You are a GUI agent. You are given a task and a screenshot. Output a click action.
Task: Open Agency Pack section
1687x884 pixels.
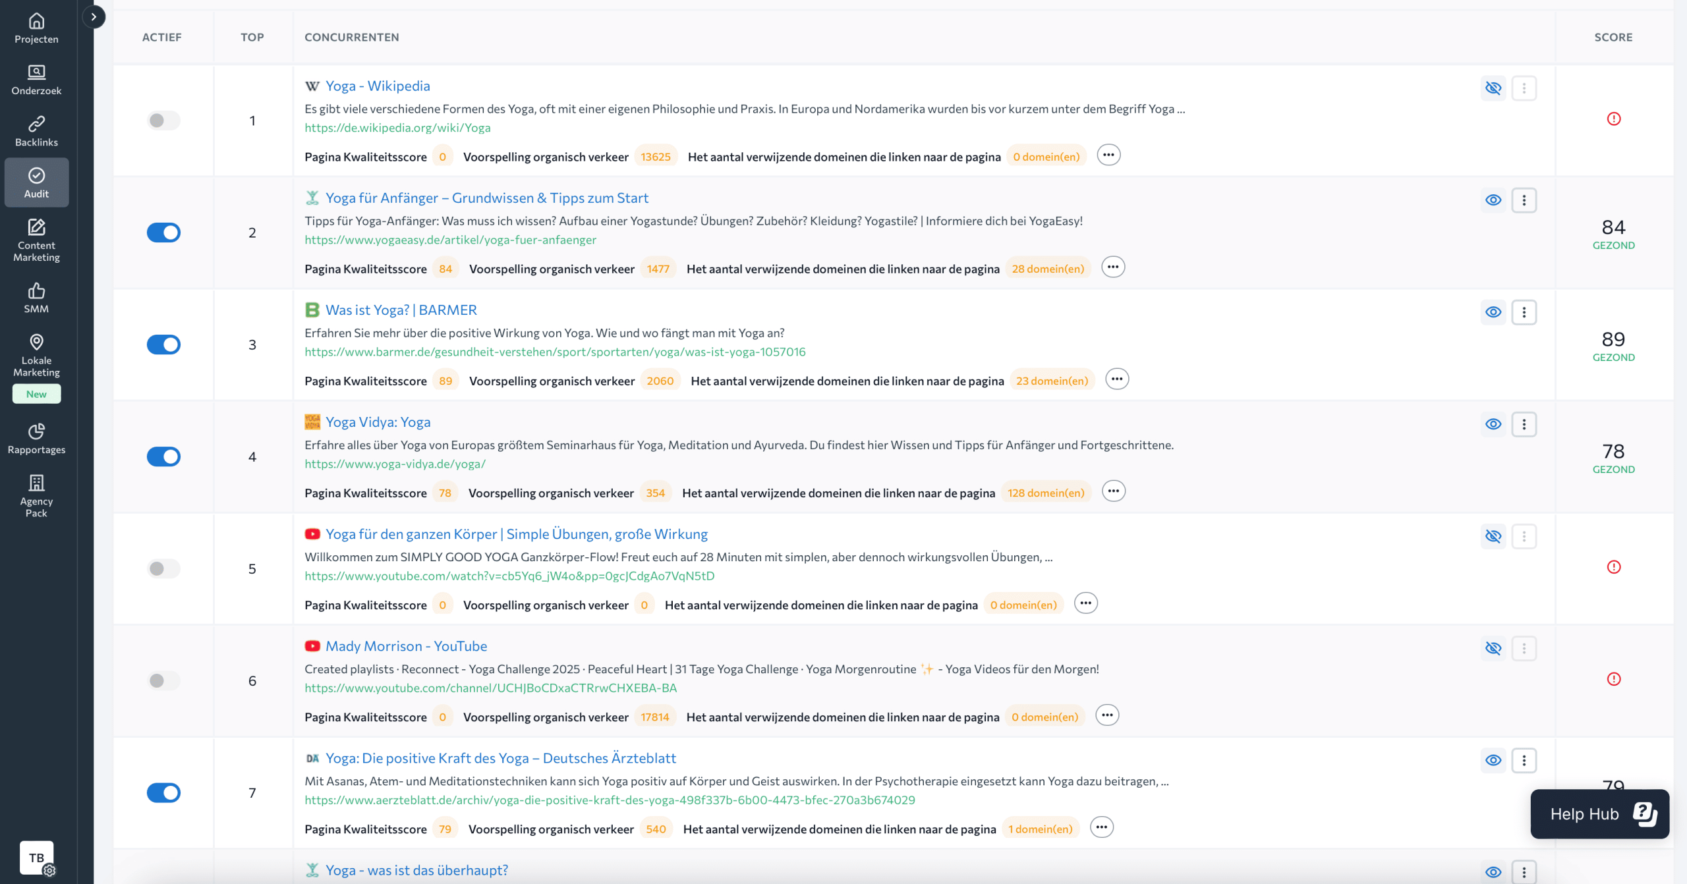(x=36, y=496)
